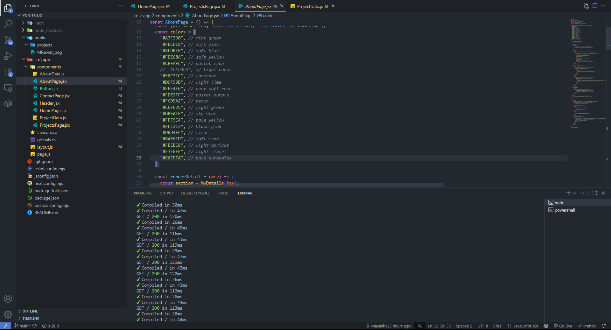This screenshot has height=330, width=611.
Task: Open Source Control view icon
Action: click(x=8, y=40)
